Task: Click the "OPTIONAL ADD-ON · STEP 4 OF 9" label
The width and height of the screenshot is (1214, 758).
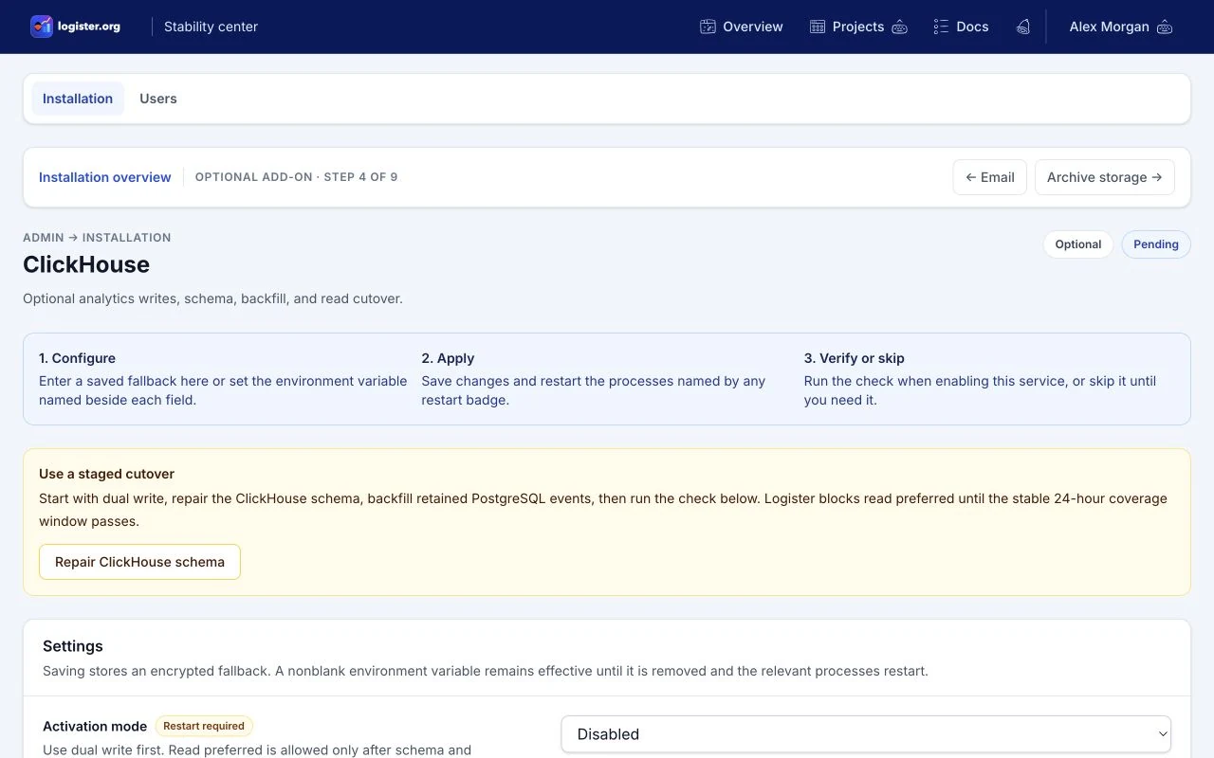Action: [x=296, y=177]
